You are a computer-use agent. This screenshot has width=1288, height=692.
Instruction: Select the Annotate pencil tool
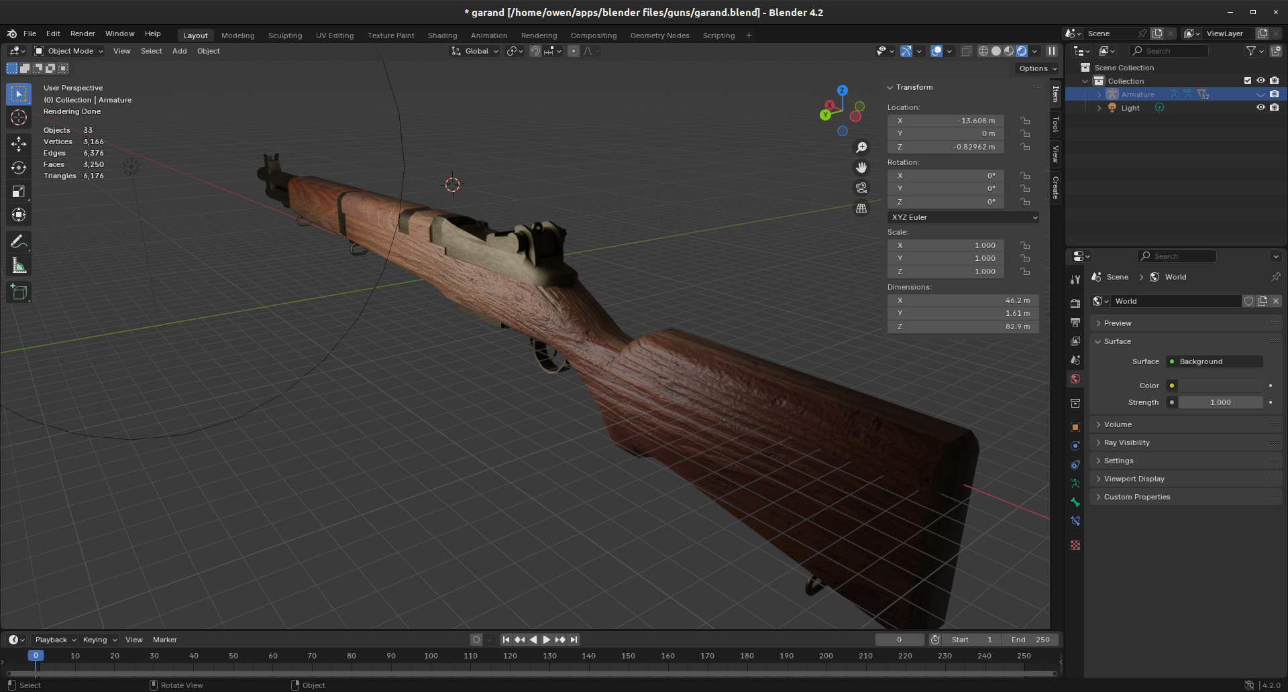click(x=19, y=241)
